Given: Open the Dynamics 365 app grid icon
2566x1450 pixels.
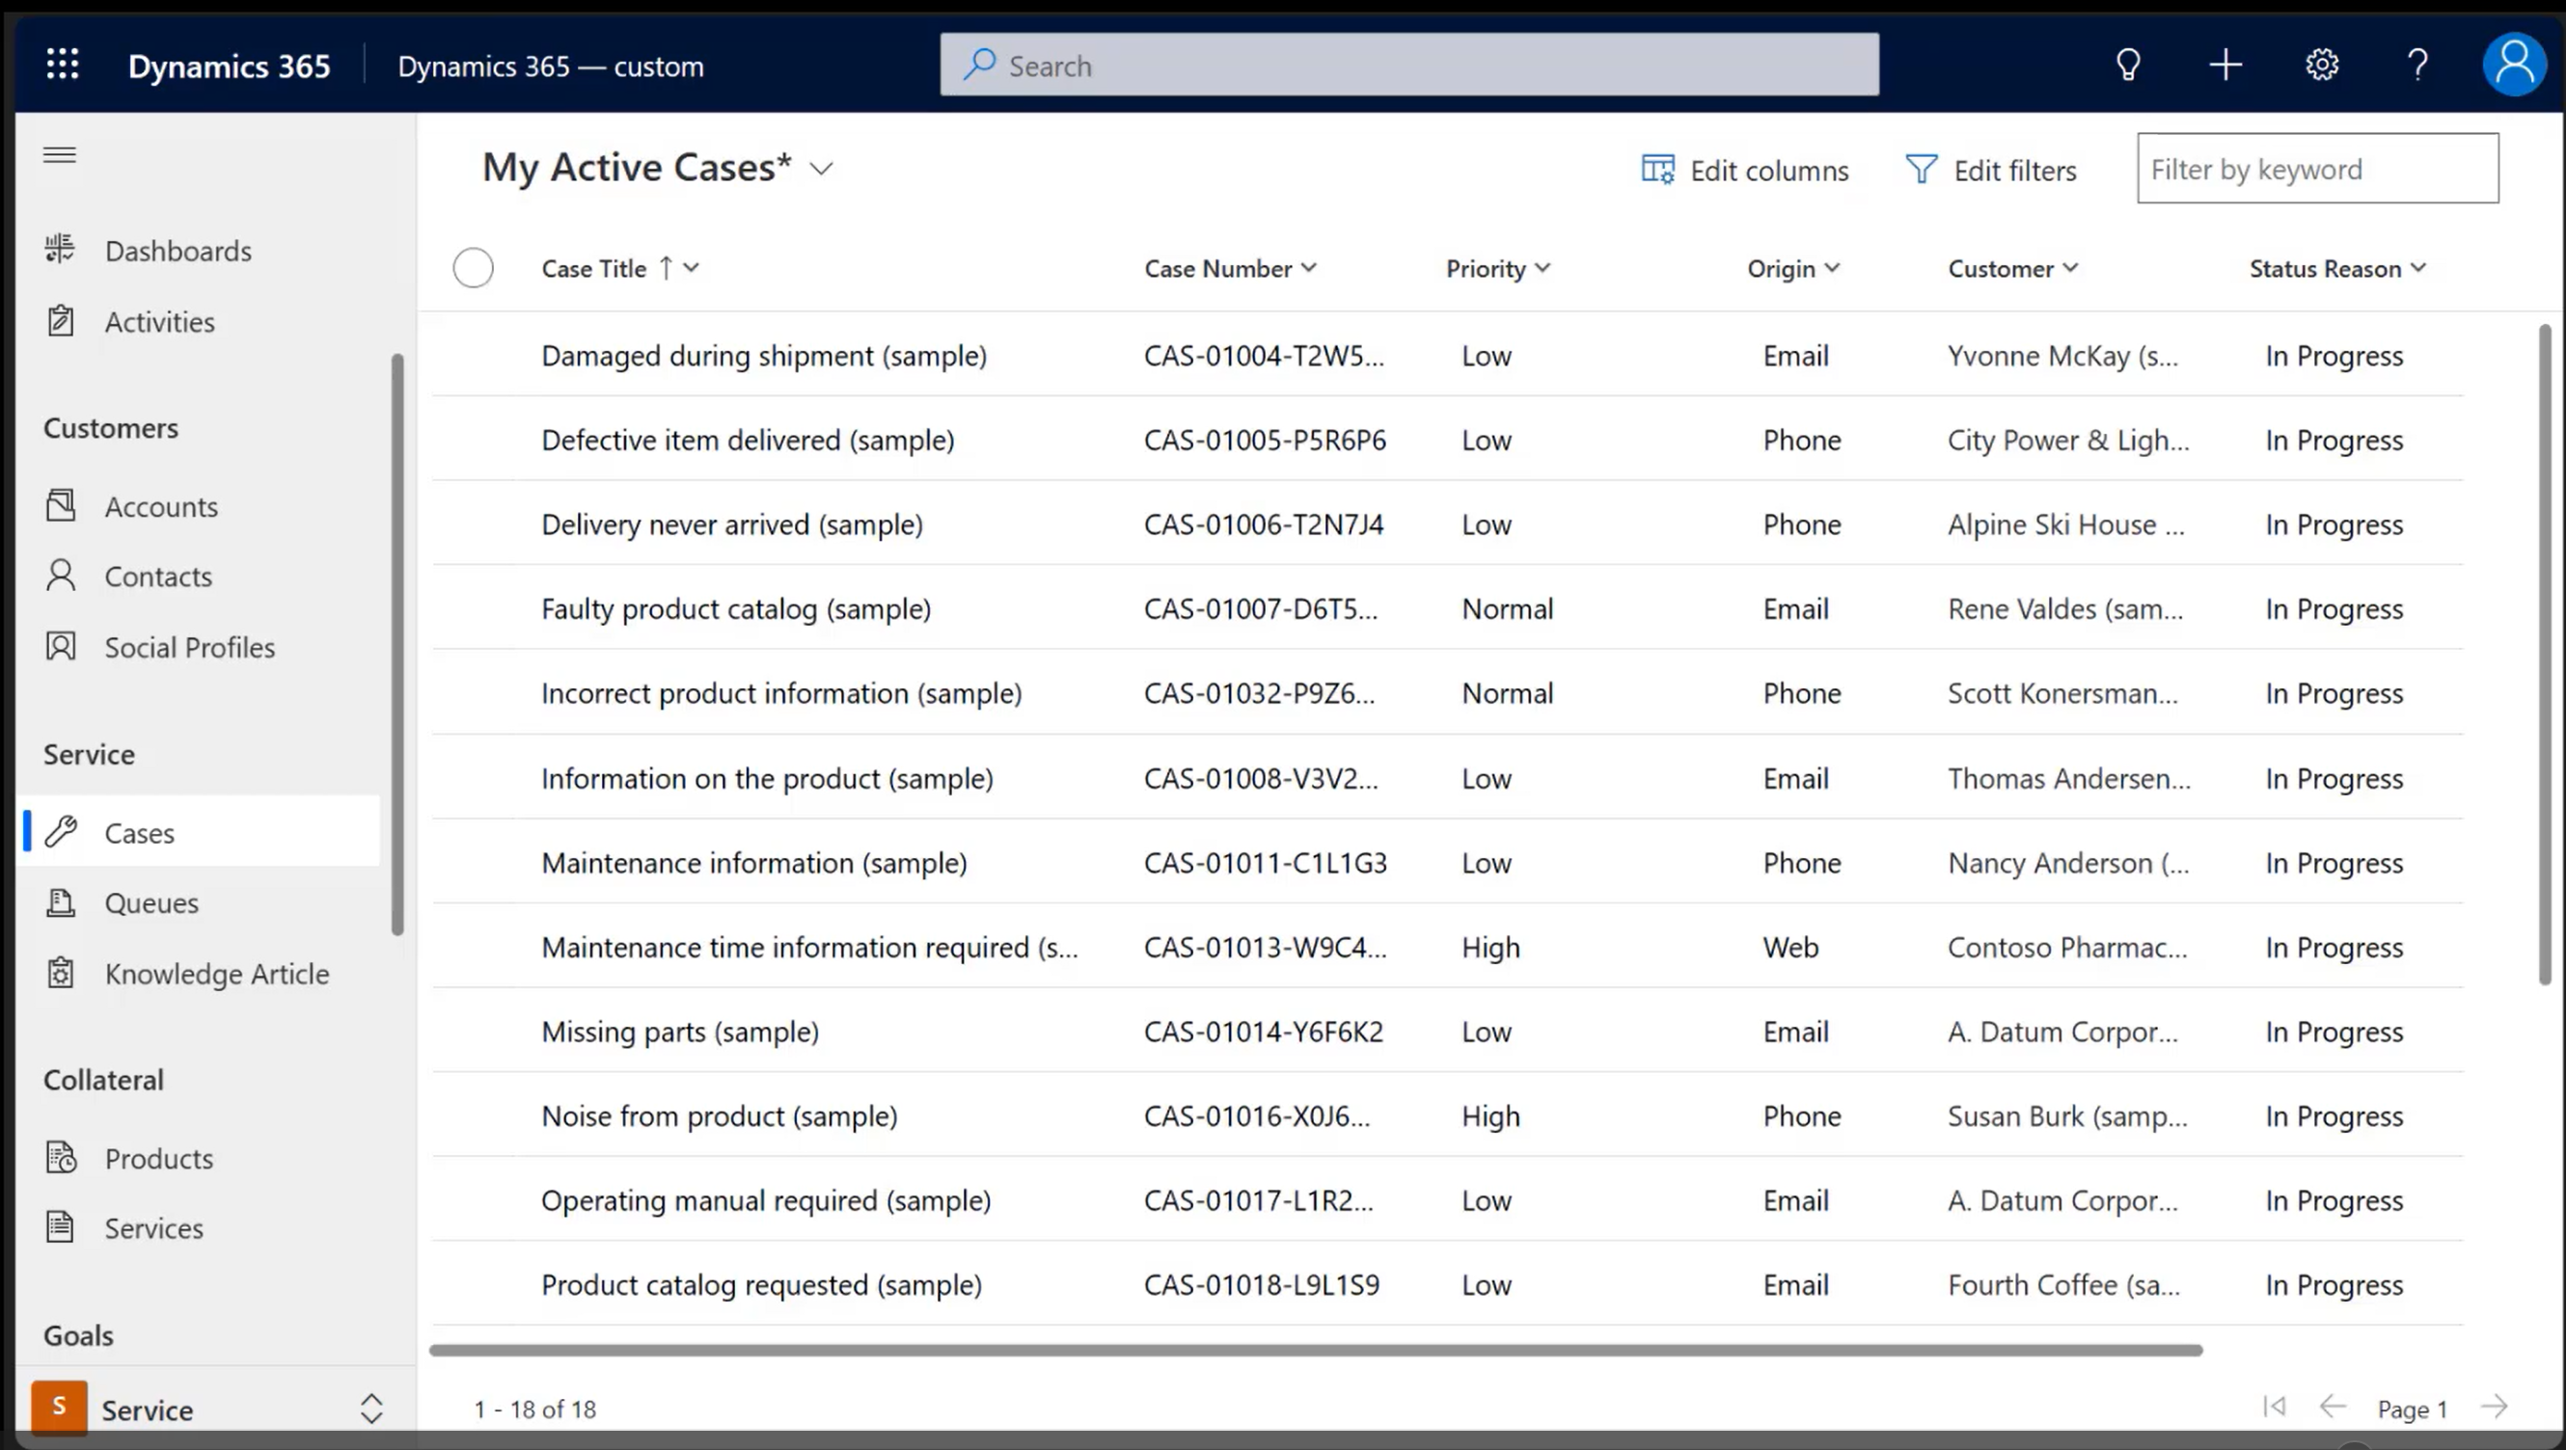Looking at the screenshot, I should coord(64,64).
